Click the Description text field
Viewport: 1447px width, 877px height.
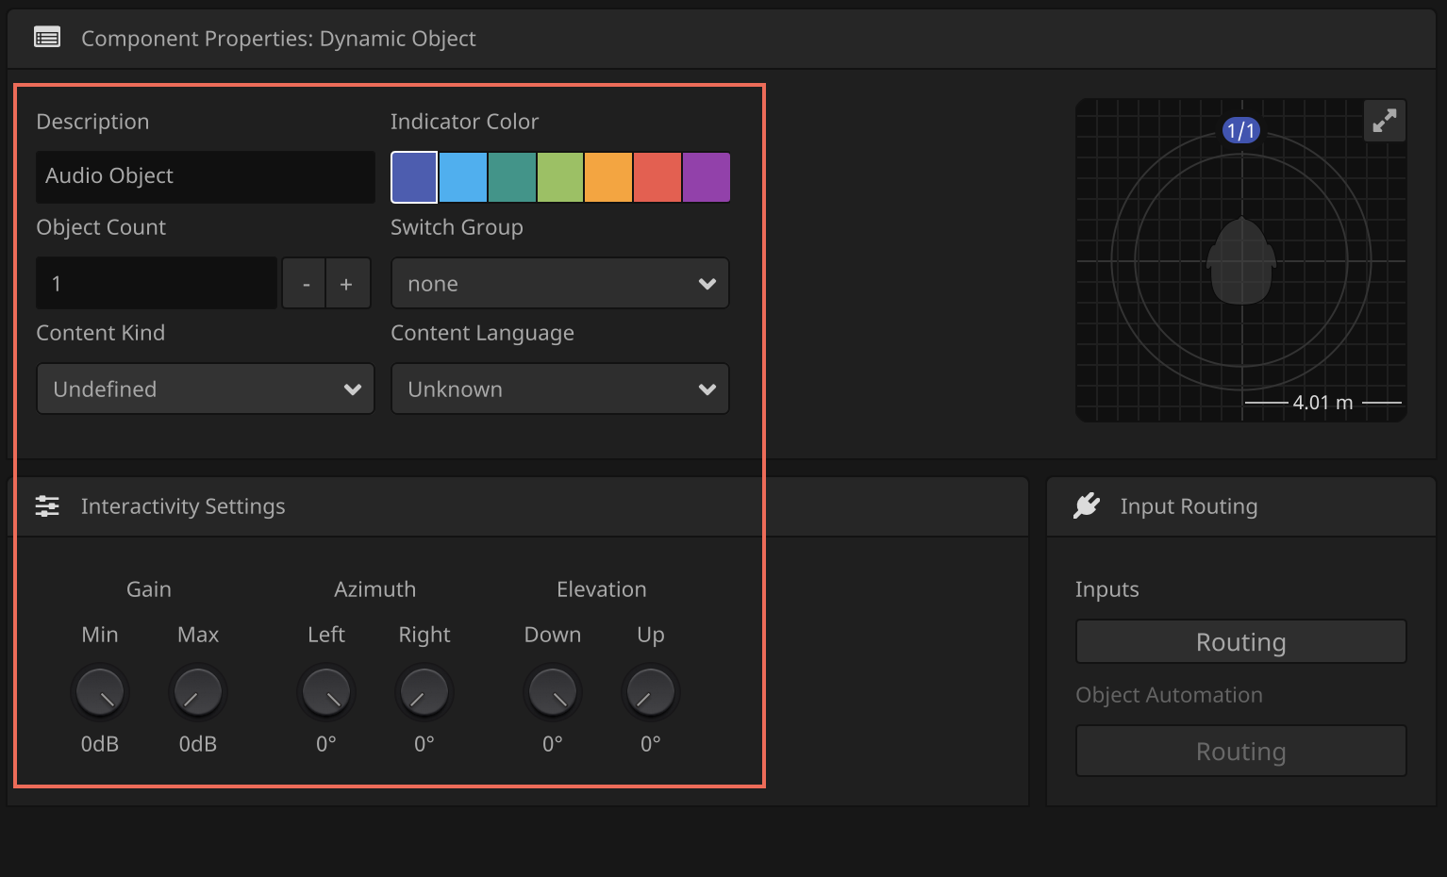point(205,176)
